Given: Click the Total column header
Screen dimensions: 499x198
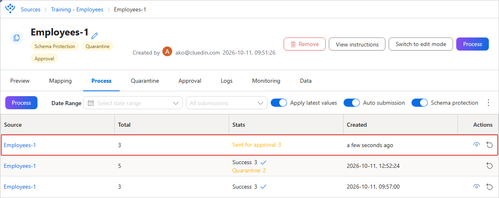Looking at the screenshot, I should [171, 125].
